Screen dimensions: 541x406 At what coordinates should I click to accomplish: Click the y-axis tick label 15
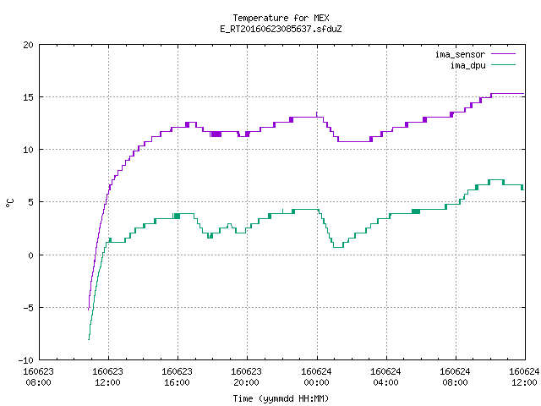coord(28,97)
